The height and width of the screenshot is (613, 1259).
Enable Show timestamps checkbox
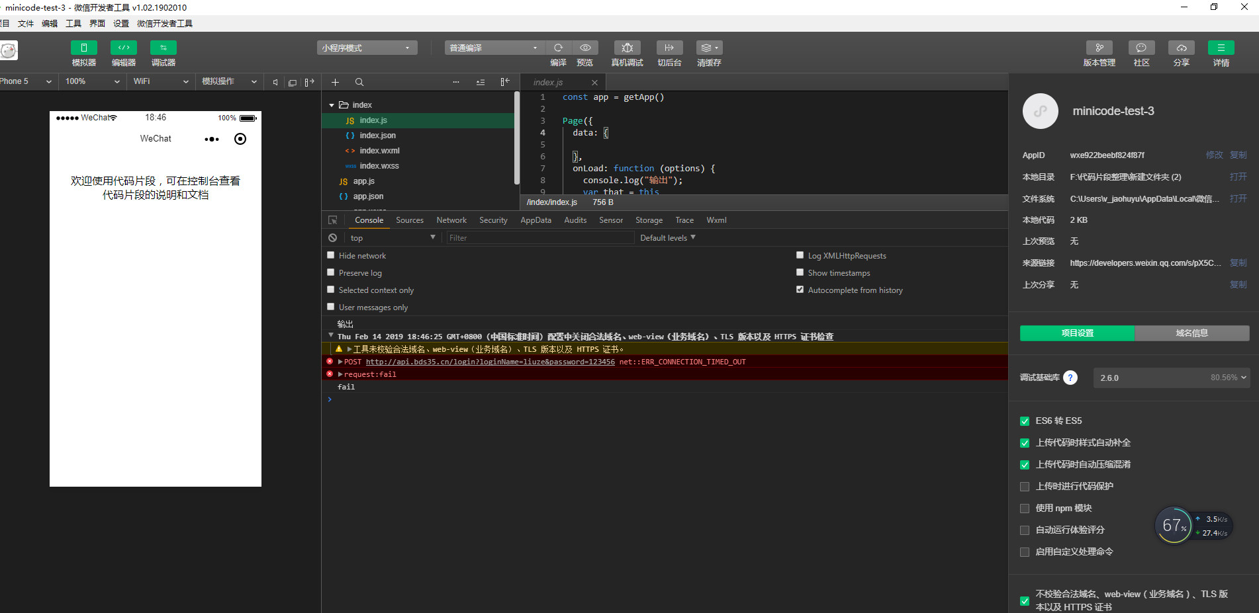tap(800, 272)
